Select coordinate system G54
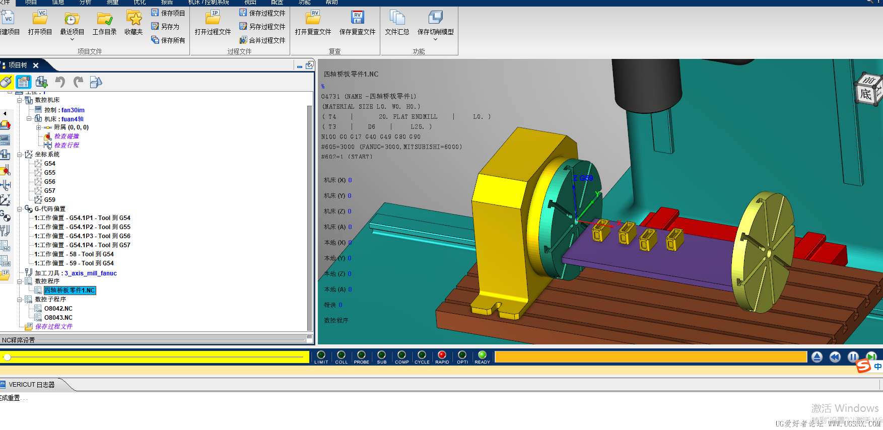 pyautogui.click(x=49, y=164)
